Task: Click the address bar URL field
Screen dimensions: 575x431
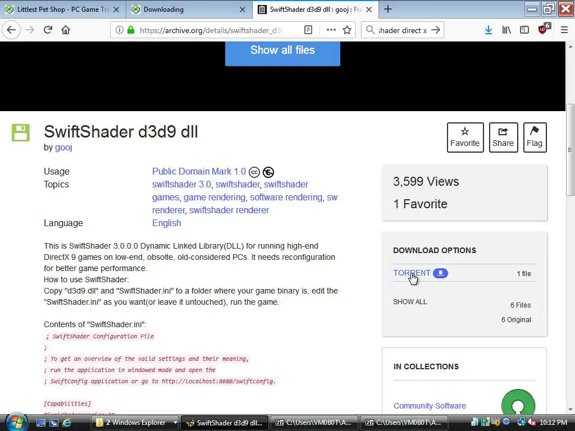Action: (x=211, y=30)
